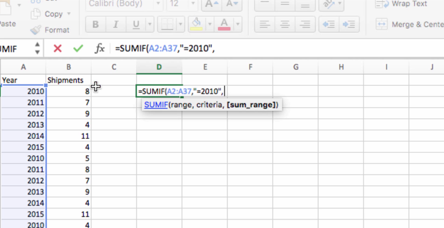Toggle Bold formatting
Viewport: 444px width, 228px height.
(x=95, y=24)
